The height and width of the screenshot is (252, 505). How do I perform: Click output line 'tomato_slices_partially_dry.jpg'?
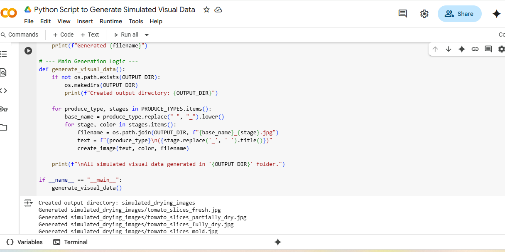pos(142,217)
